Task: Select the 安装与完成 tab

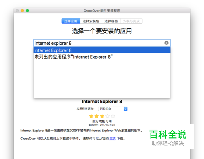Action: tap(131, 21)
